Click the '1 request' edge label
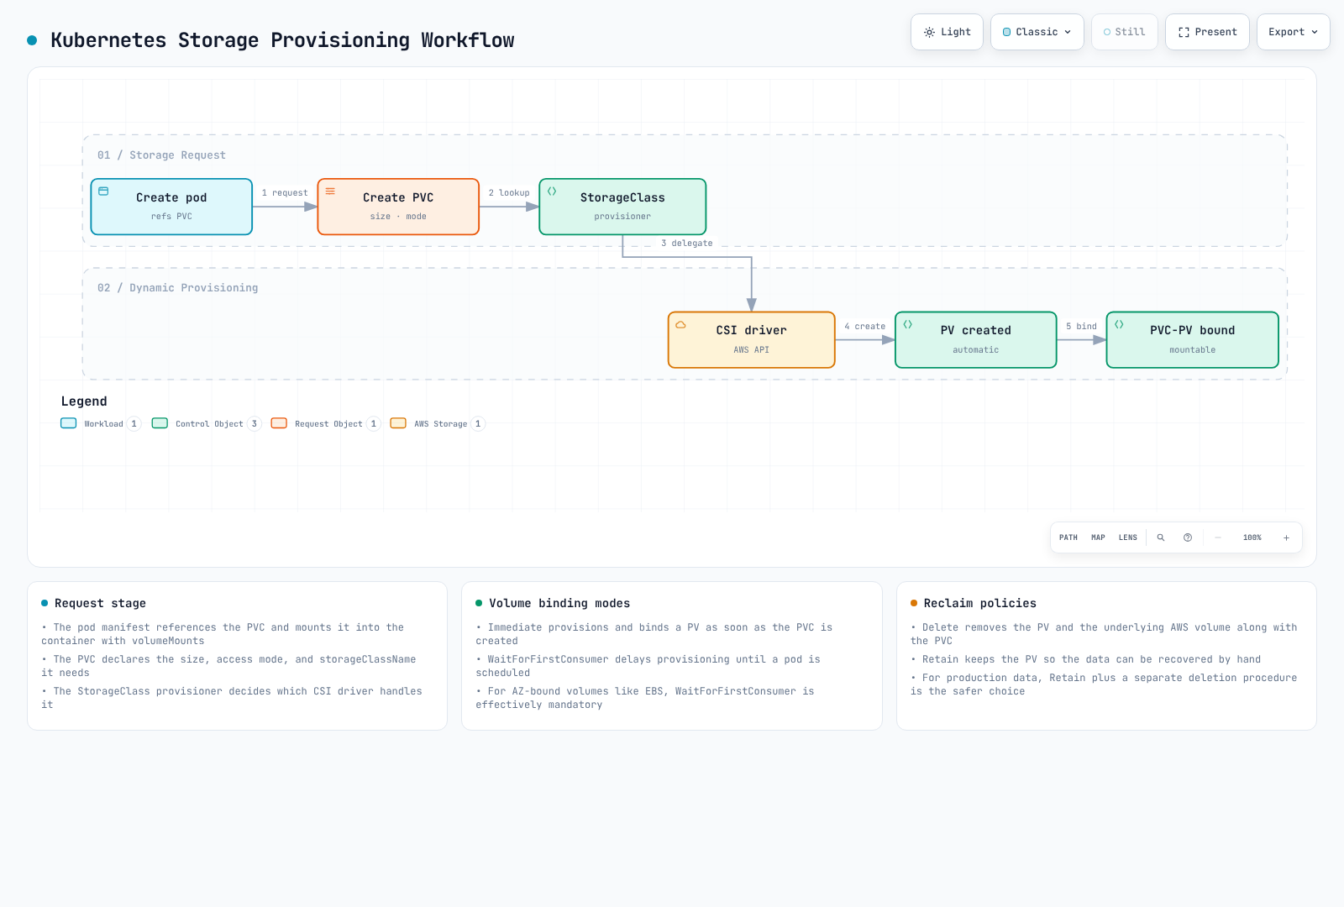Viewport: 1344px width, 907px height. coord(285,193)
